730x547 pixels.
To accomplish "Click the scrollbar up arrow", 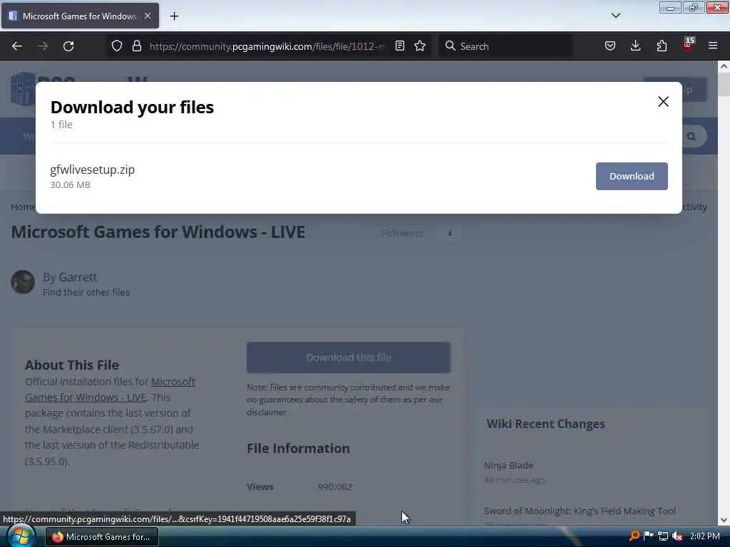I will (x=724, y=66).
